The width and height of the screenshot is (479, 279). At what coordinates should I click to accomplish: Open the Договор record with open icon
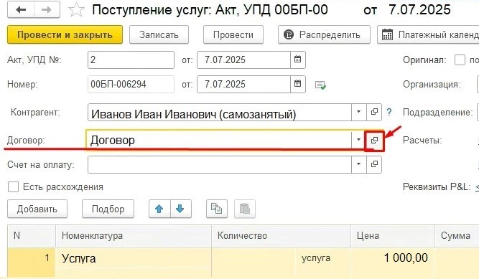tap(374, 140)
